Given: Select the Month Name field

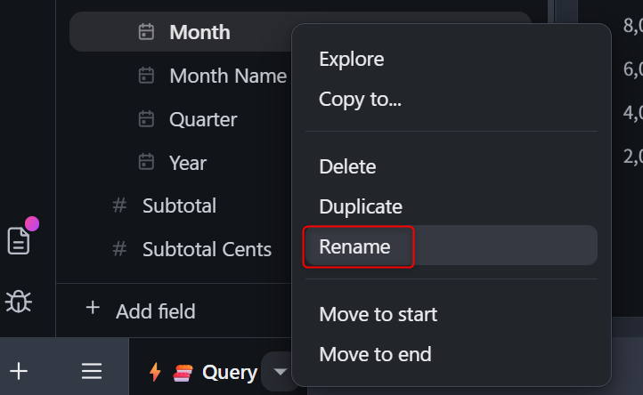Looking at the screenshot, I should 227,76.
